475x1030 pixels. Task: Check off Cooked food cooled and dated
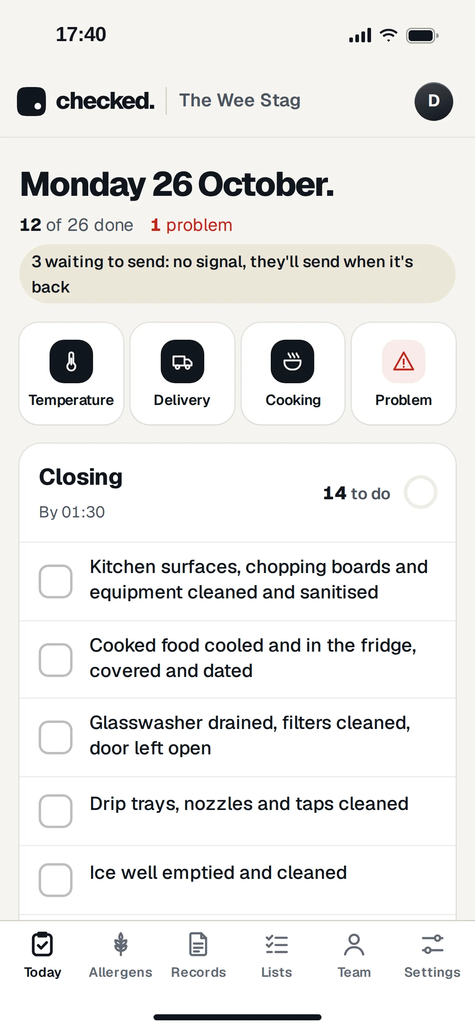tap(56, 660)
